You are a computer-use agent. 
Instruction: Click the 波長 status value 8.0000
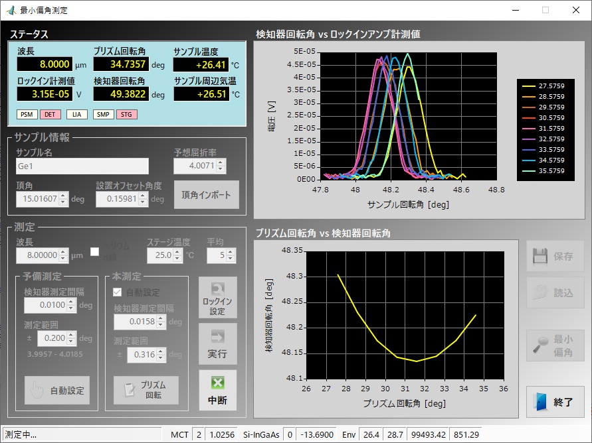(x=45, y=64)
